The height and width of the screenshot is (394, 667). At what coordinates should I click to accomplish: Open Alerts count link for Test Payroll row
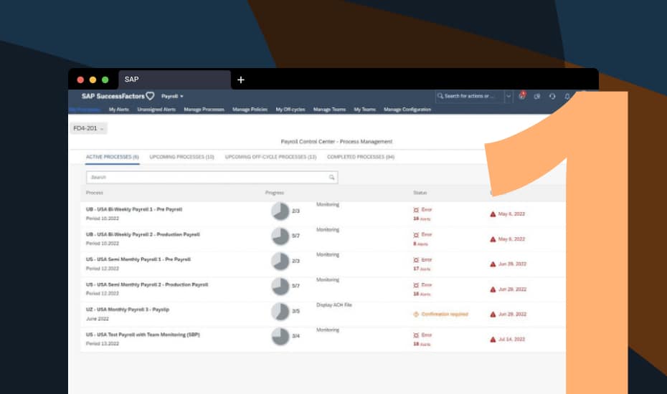click(x=422, y=344)
